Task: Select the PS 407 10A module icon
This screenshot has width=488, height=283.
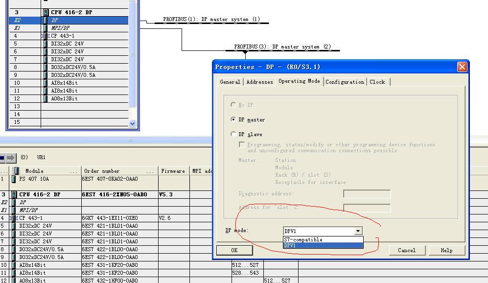Action: coord(14,179)
